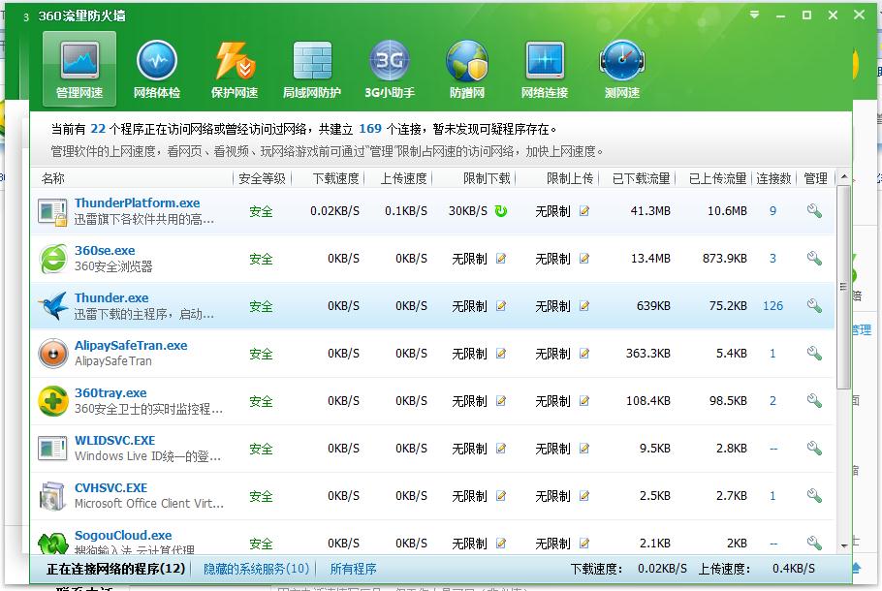Open 测网速 speed gauge icon
Viewport: 882px width, 591px height.
coord(622,69)
